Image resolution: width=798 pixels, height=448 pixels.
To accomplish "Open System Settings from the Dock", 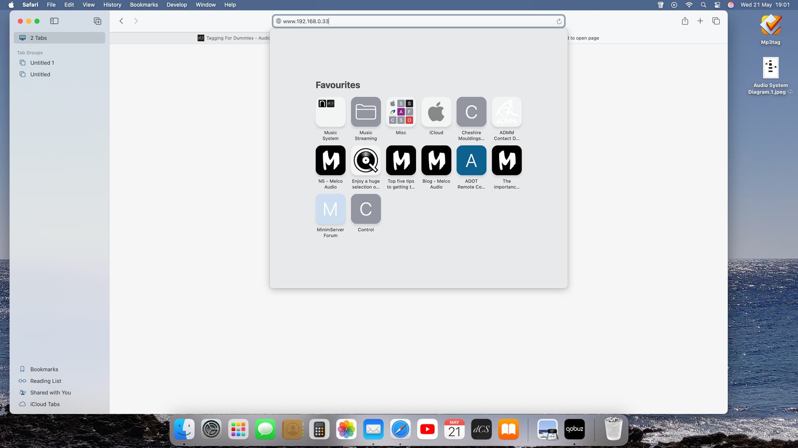I will coord(211,429).
